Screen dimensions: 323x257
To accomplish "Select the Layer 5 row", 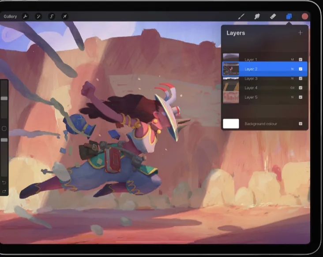I will click(265, 97).
